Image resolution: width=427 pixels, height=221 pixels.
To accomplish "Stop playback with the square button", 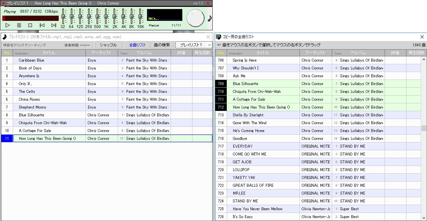I will 30,25.
